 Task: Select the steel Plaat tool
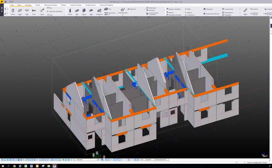point(27,11)
